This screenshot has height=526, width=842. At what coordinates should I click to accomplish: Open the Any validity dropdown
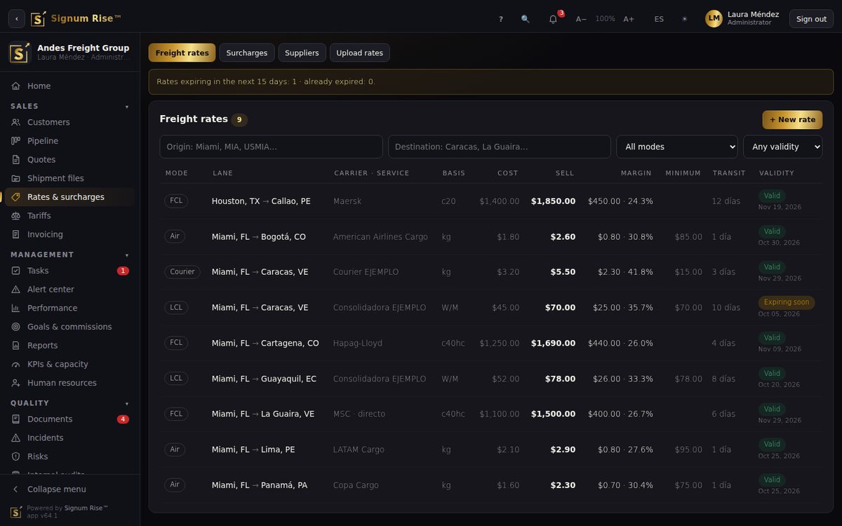[x=783, y=147]
